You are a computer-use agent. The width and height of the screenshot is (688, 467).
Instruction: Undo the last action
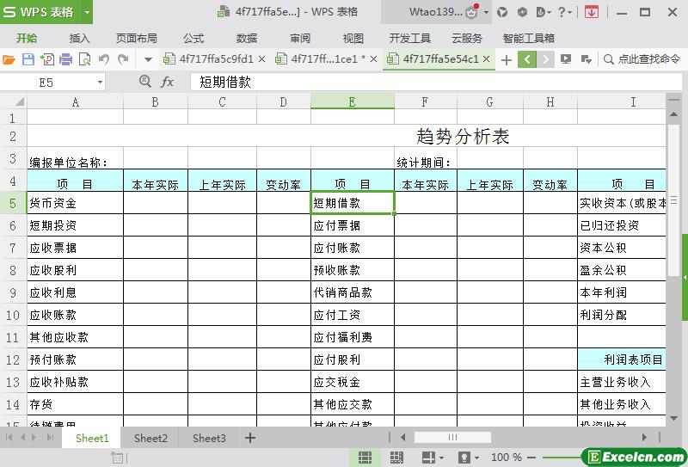[104, 59]
